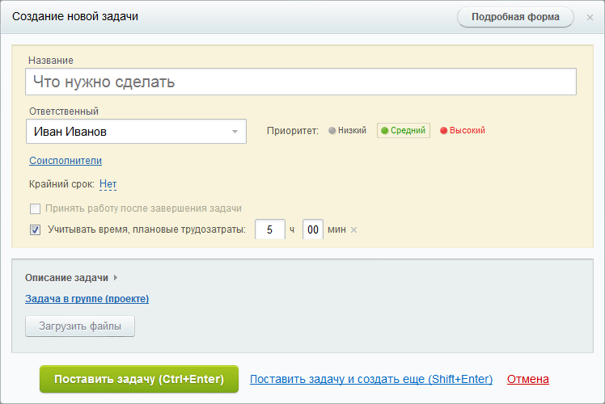The image size is (605, 404).
Task: Focus the task name input field
Action: point(301,82)
